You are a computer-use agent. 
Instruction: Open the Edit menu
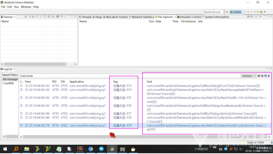(9, 7)
